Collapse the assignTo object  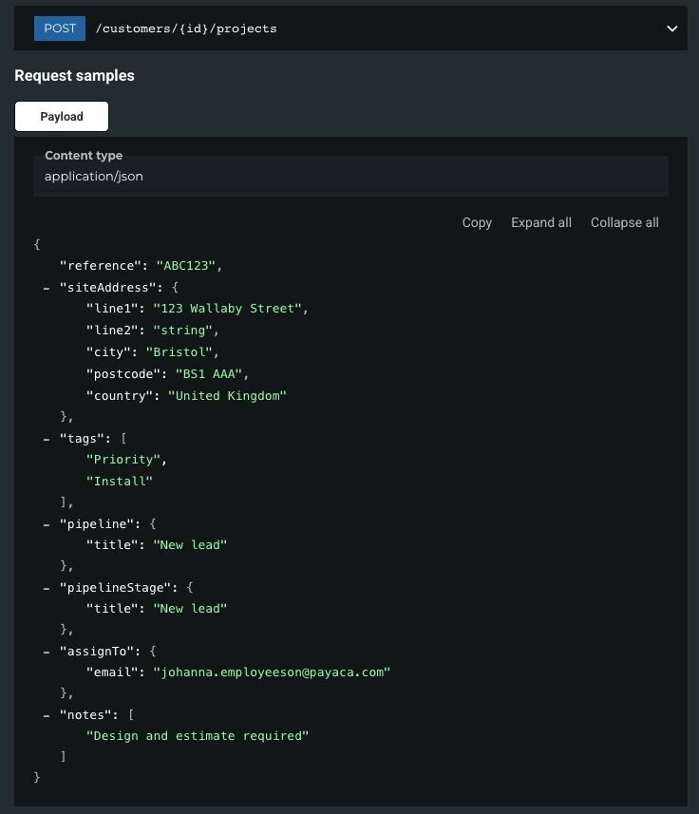coord(47,652)
